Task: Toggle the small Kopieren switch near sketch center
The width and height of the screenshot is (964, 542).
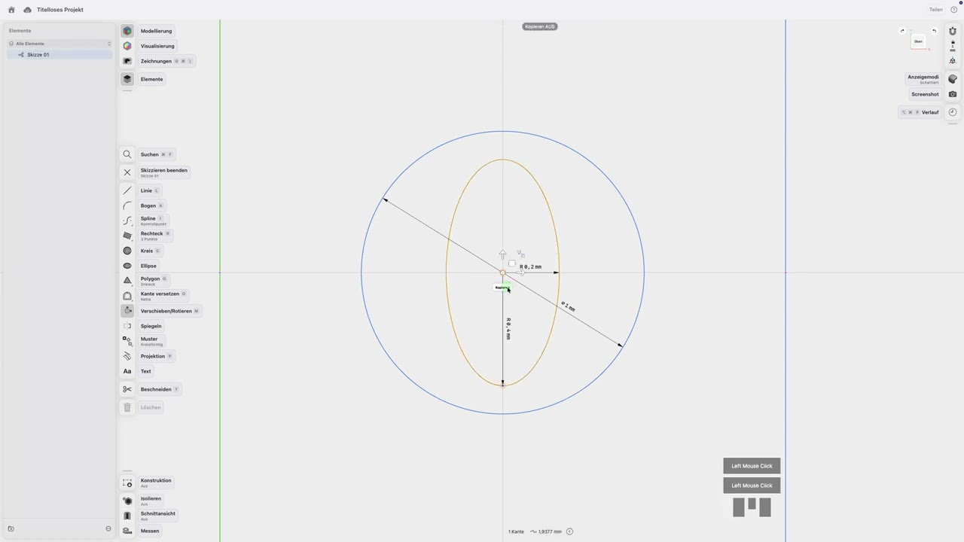Action: point(502,288)
